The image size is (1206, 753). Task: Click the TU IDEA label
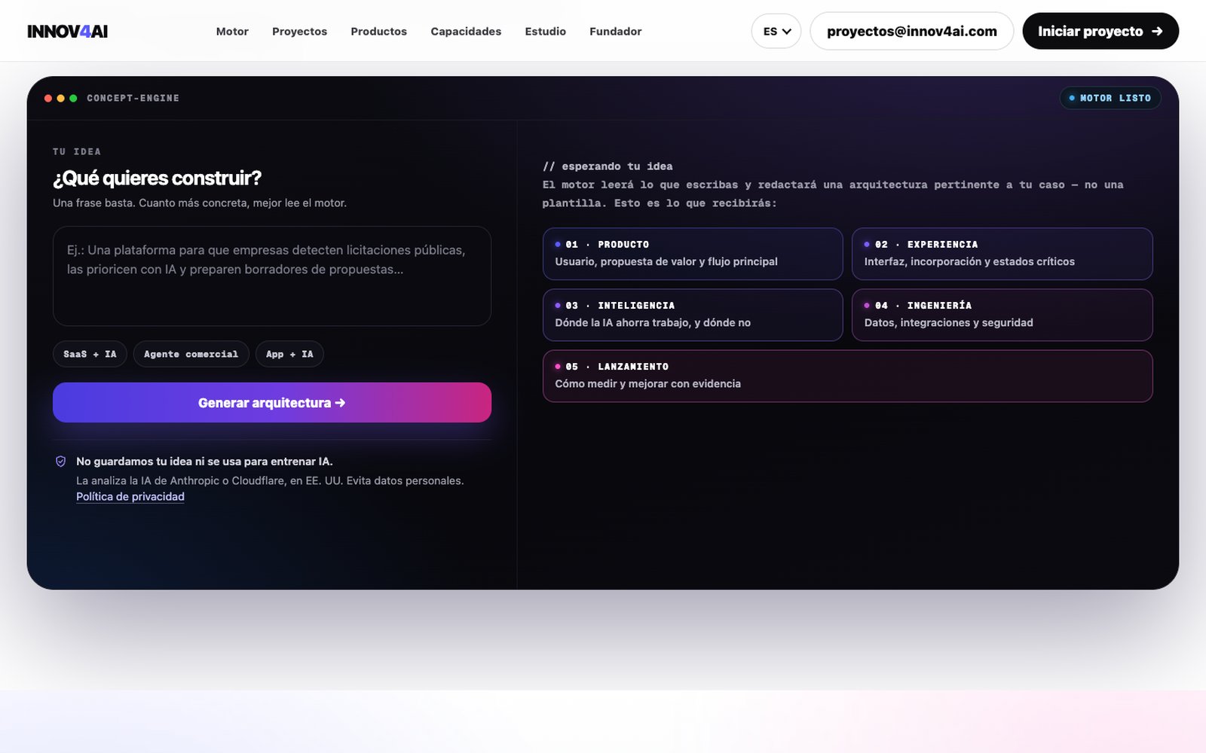[77, 151]
